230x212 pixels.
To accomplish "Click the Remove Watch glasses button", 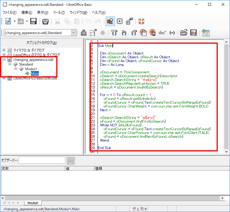I will pyautogui.click(x=71, y=161).
